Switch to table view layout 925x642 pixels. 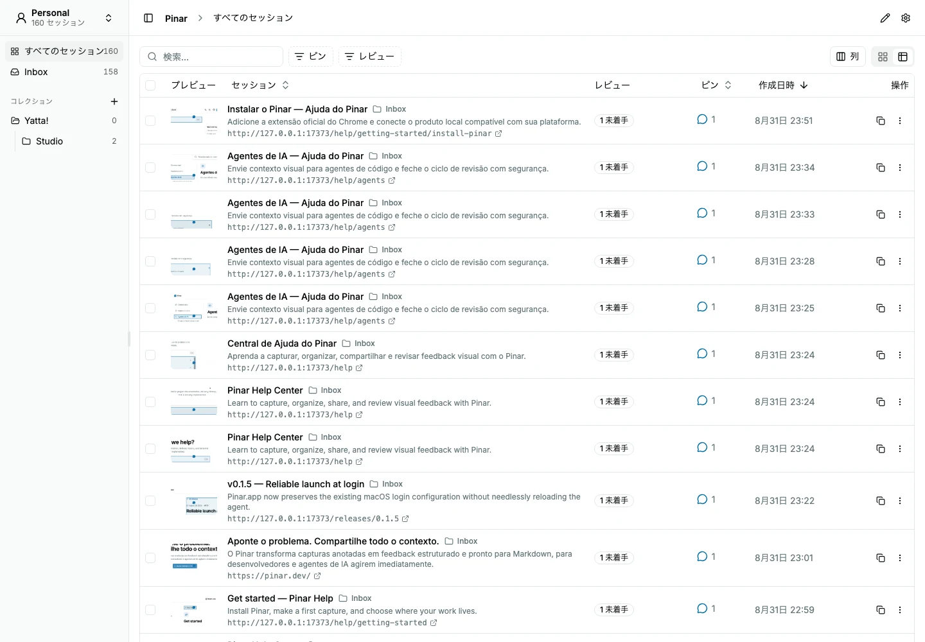point(903,56)
